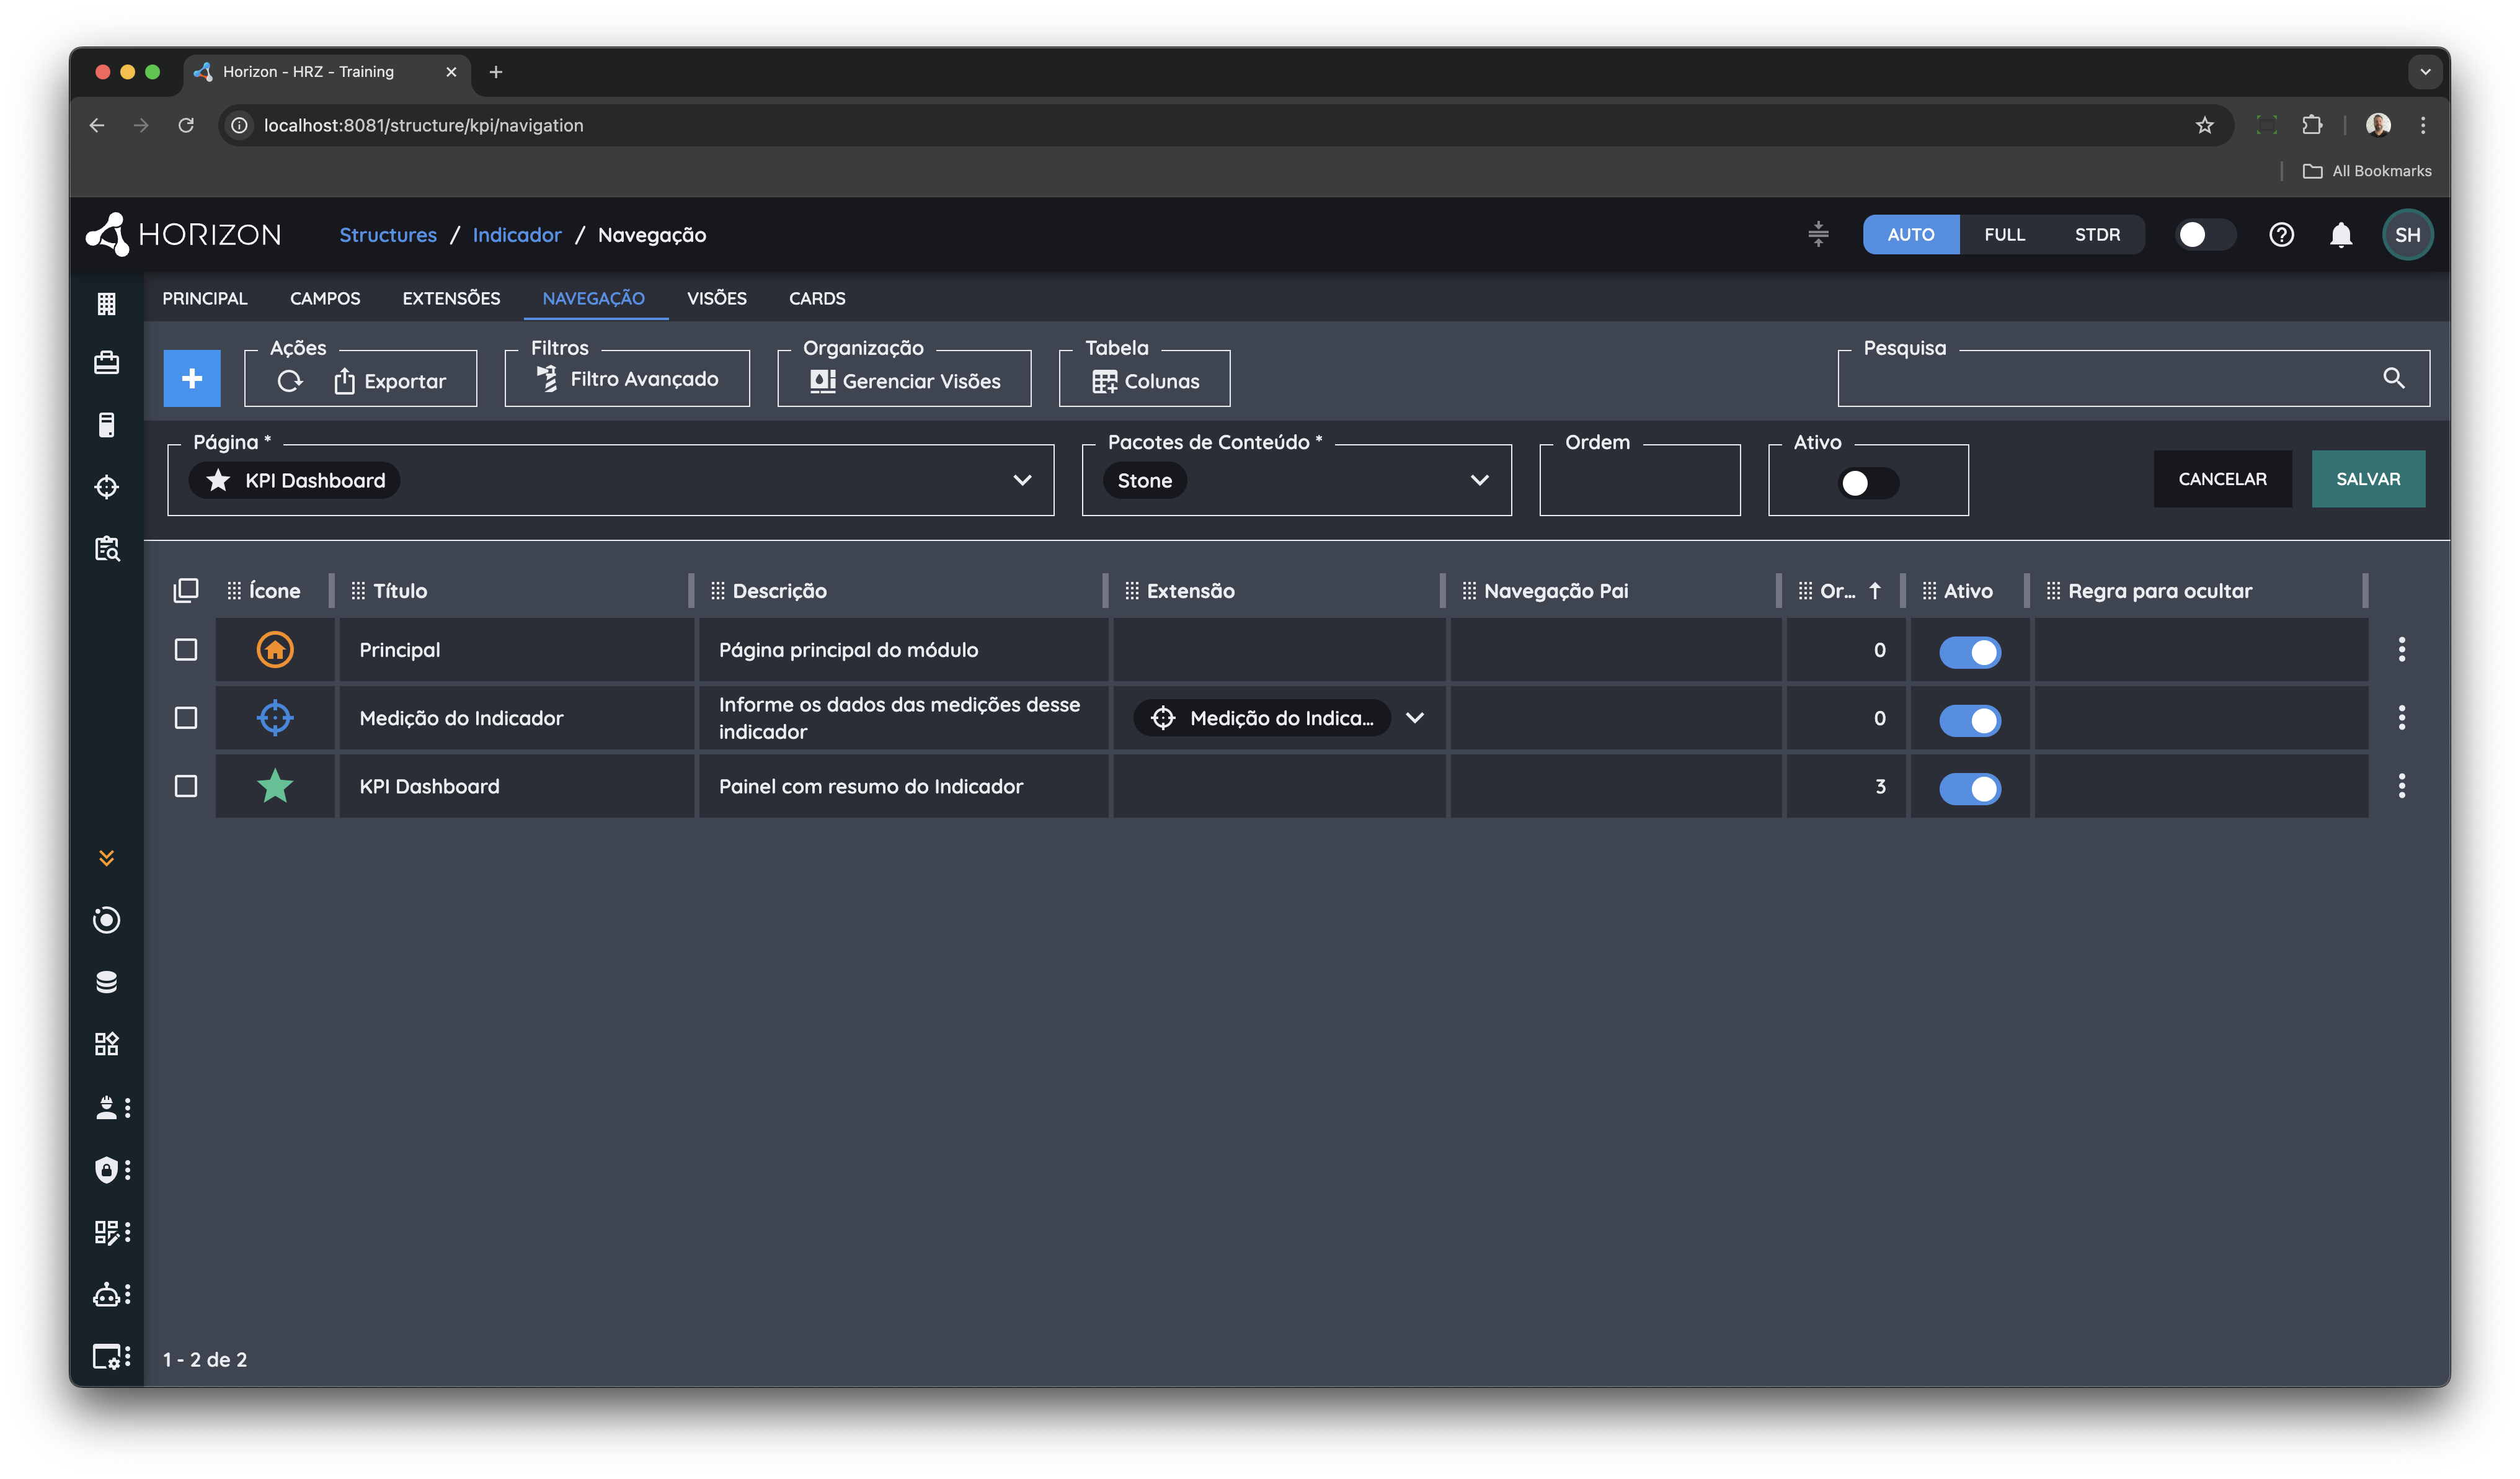Click Gerenciar Visões
Image resolution: width=2520 pixels, height=1479 pixels.
[x=905, y=382]
